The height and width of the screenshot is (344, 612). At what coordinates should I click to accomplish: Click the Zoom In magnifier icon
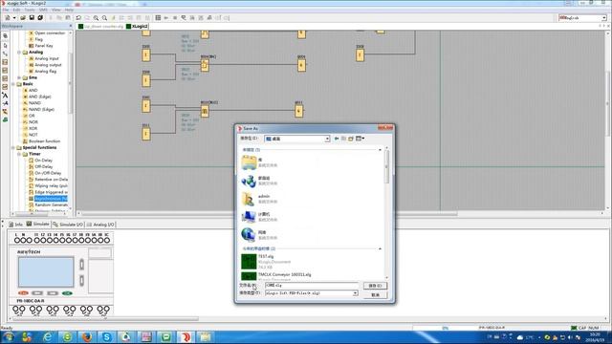[x=96, y=18]
